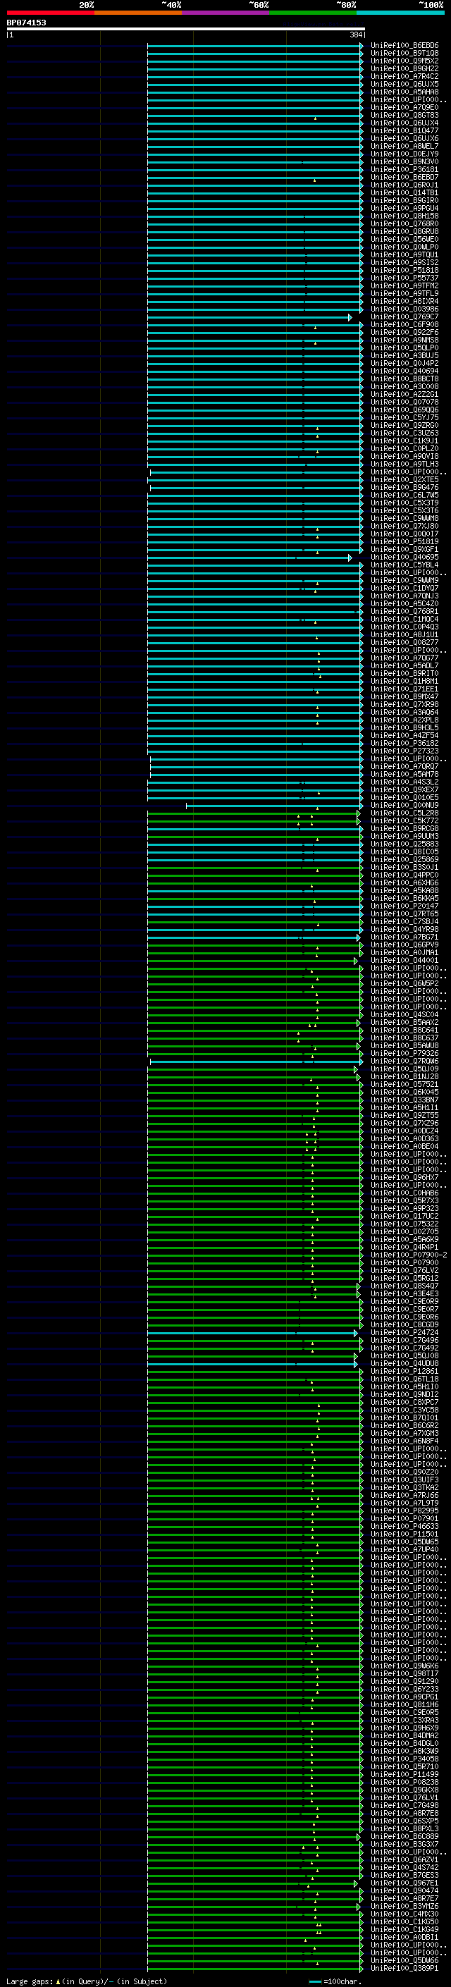Choose the UniRef100_P20147 entry
Screen dimensions: 451x1987
(404, 906)
